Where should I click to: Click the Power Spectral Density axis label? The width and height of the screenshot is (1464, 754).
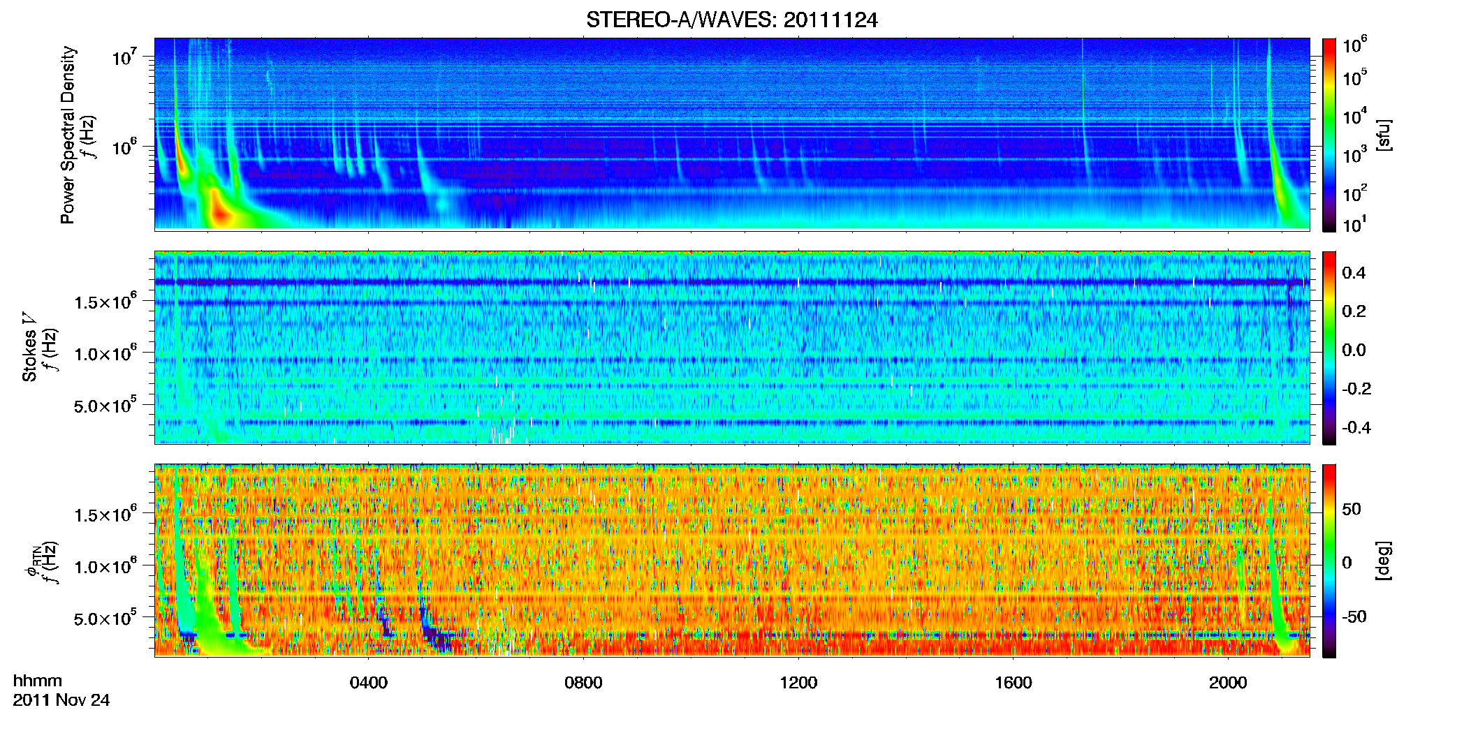pos(68,135)
